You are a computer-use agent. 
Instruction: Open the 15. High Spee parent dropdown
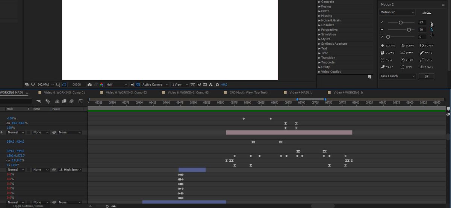(x=70, y=170)
